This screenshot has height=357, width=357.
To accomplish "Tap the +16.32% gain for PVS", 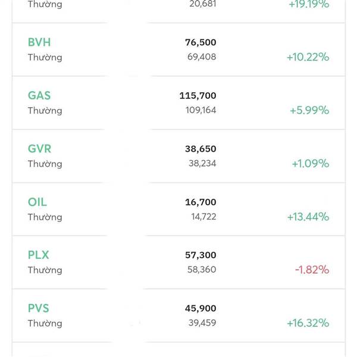I will click(x=308, y=323).
